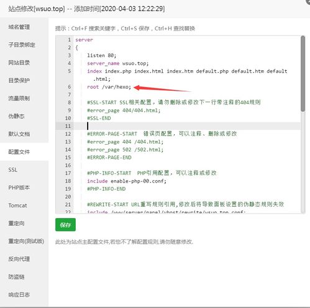The height and width of the screenshot is (308, 310).
Task: Click the '#SSL-START' comment line
Action: [174, 102]
